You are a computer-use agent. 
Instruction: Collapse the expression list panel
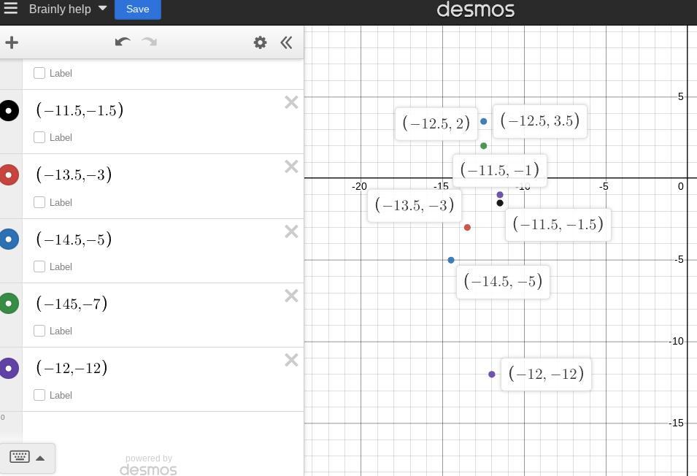286,42
